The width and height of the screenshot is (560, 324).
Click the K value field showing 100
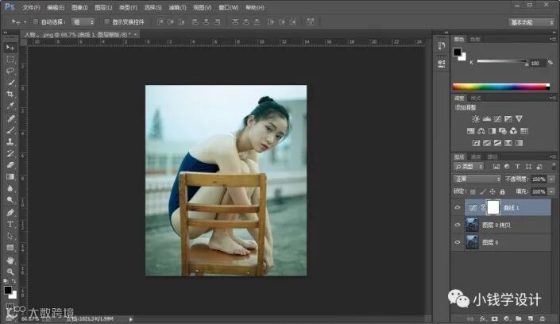pos(538,64)
